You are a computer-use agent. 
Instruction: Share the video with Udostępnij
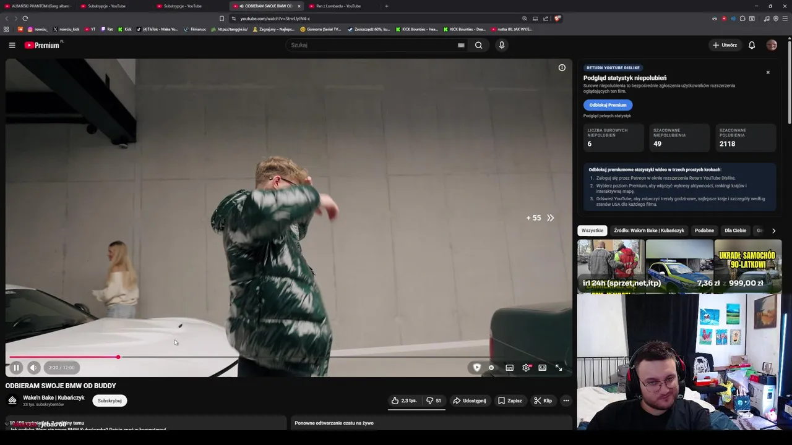(469, 400)
